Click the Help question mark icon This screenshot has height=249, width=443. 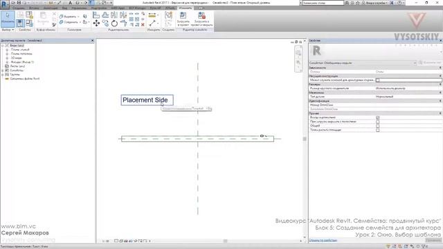tap(399, 3)
